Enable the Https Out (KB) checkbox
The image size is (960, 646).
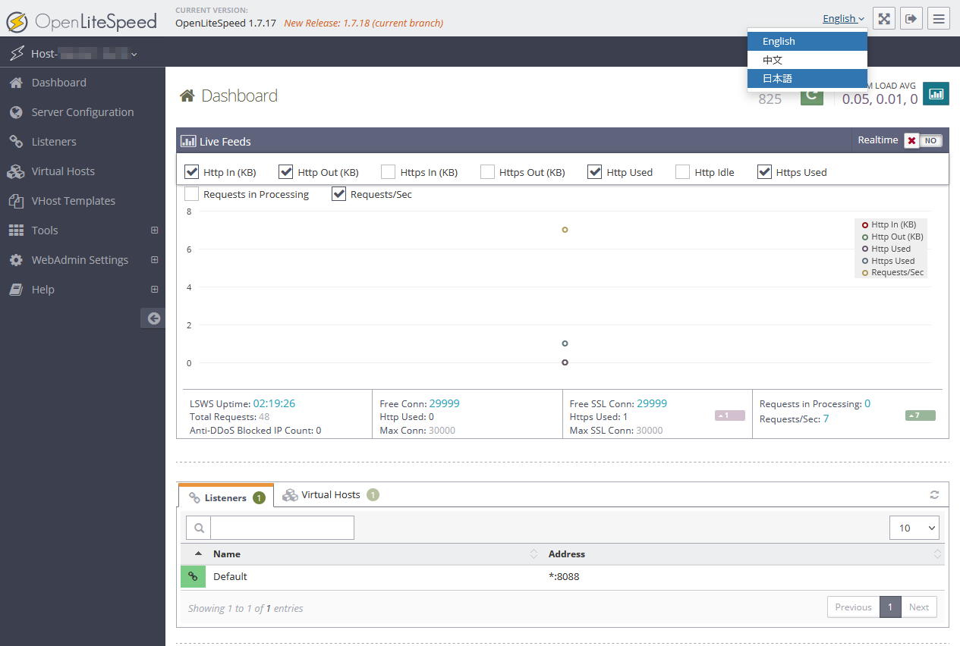coord(488,172)
